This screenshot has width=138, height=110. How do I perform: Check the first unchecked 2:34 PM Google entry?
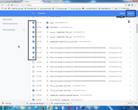pos(34,62)
